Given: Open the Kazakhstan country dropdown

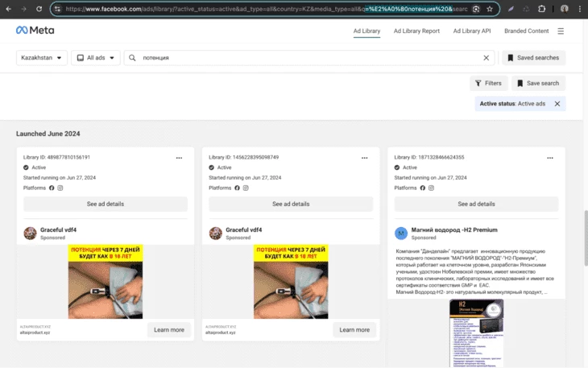Looking at the screenshot, I should pos(42,58).
